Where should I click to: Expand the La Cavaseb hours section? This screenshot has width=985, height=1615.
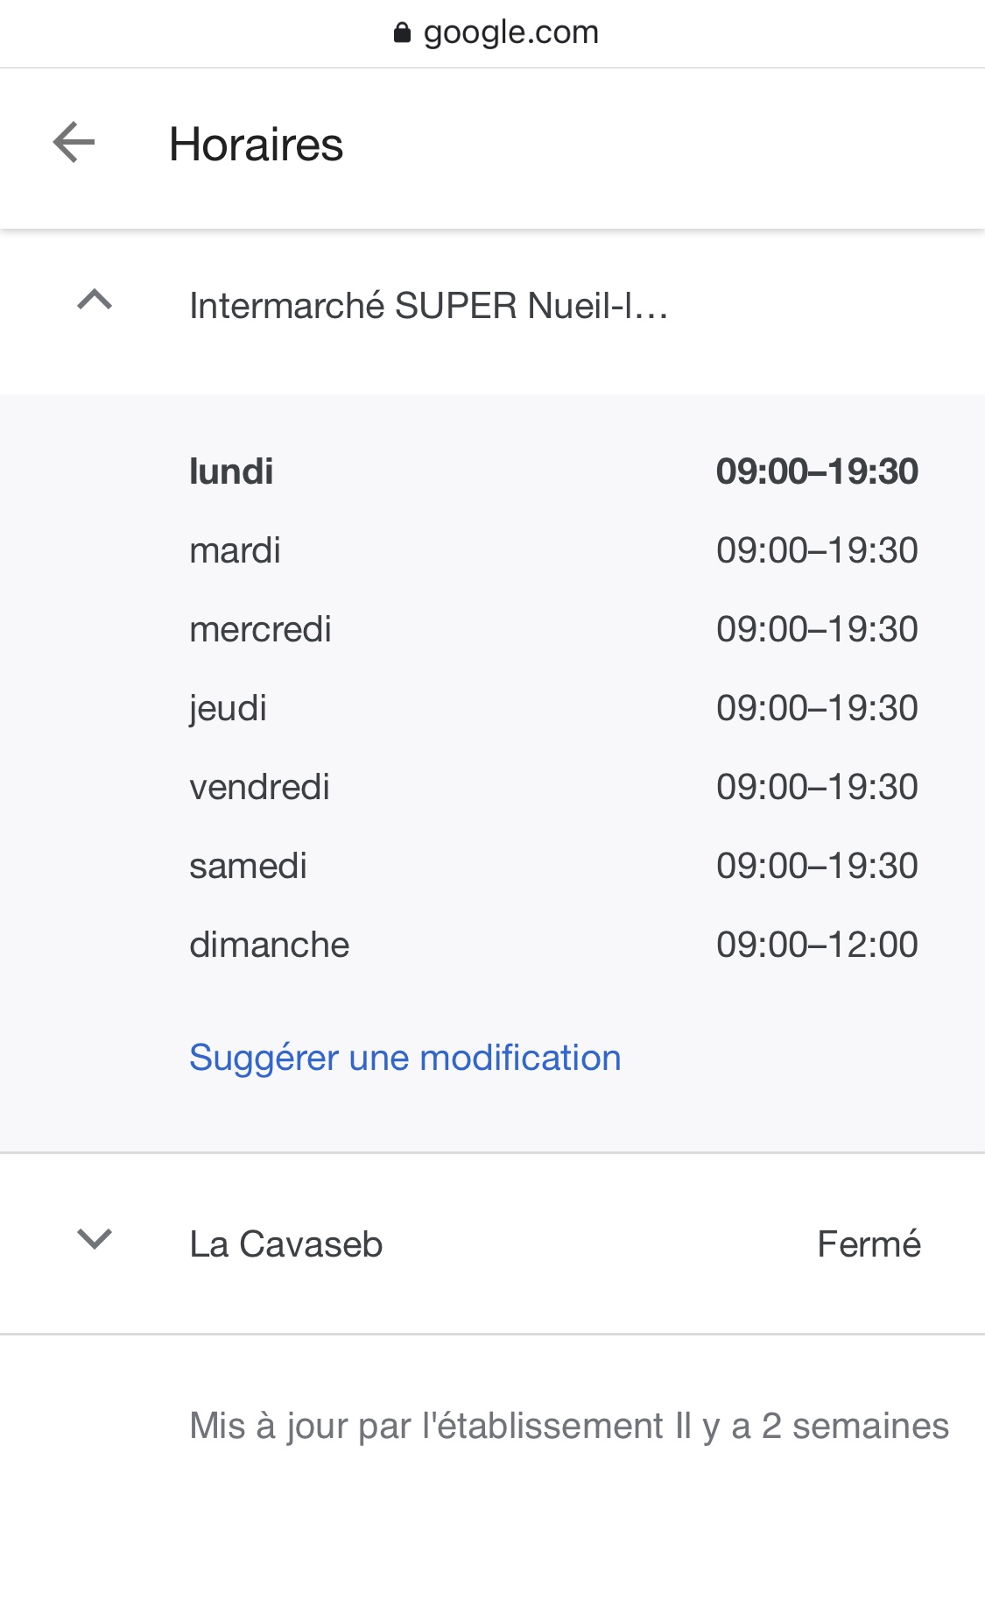[95, 1239]
